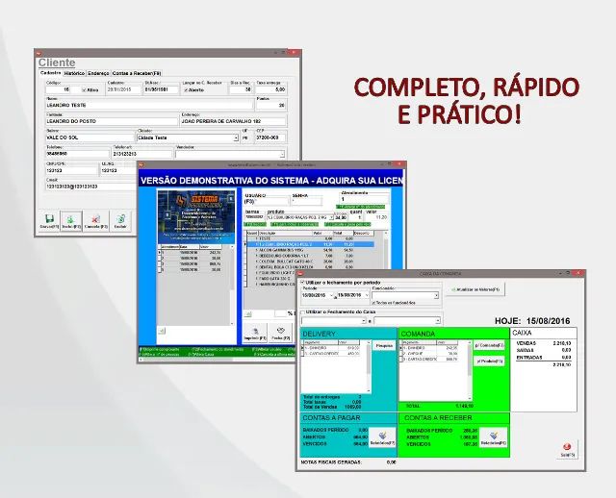The width and height of the screenshot is (616, 498).
Task: Open the period start date picker dropdown
Action: 331,295
